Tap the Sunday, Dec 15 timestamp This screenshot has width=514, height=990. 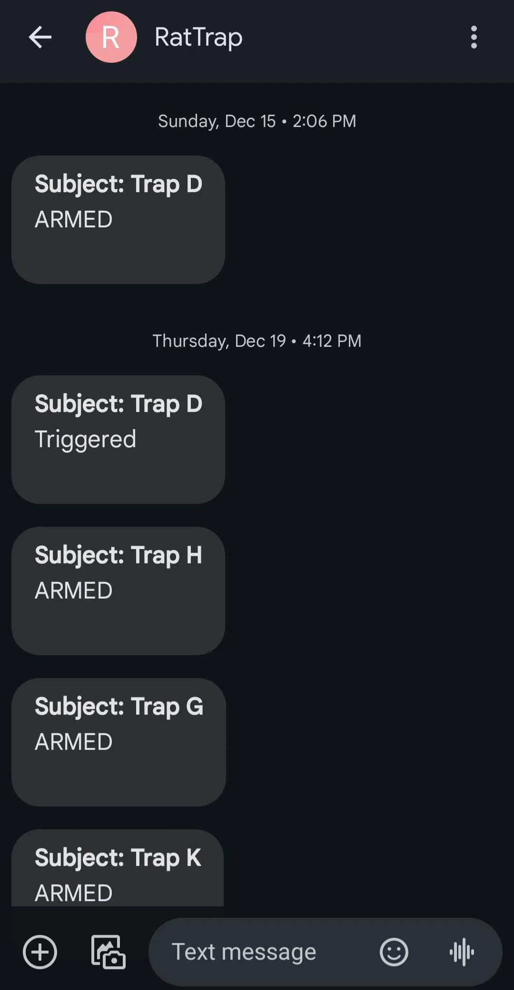point(257,121)
